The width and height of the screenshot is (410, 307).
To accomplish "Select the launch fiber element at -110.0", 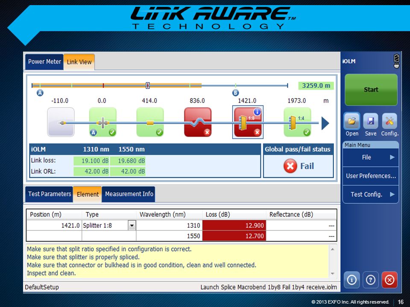I will click(x=61, y=122).
